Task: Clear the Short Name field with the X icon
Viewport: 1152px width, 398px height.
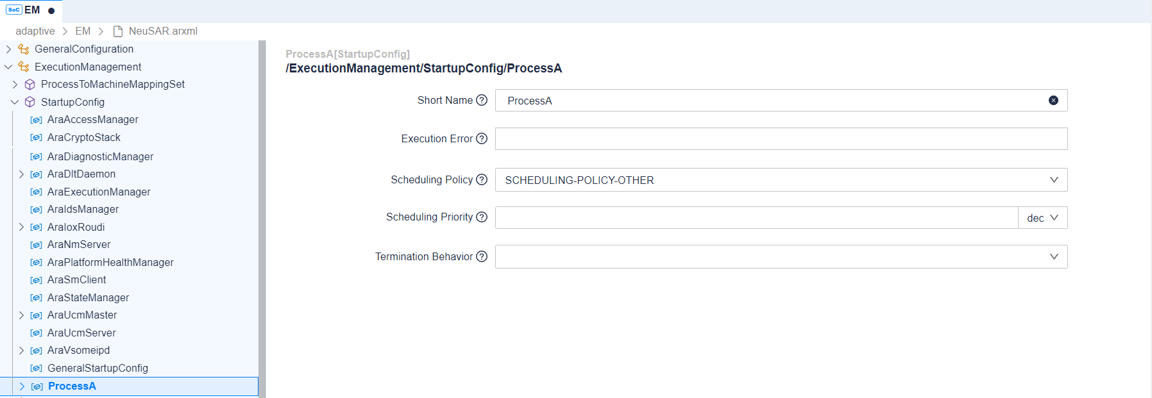Action: pyautogui.click(x=1053, y=100)
